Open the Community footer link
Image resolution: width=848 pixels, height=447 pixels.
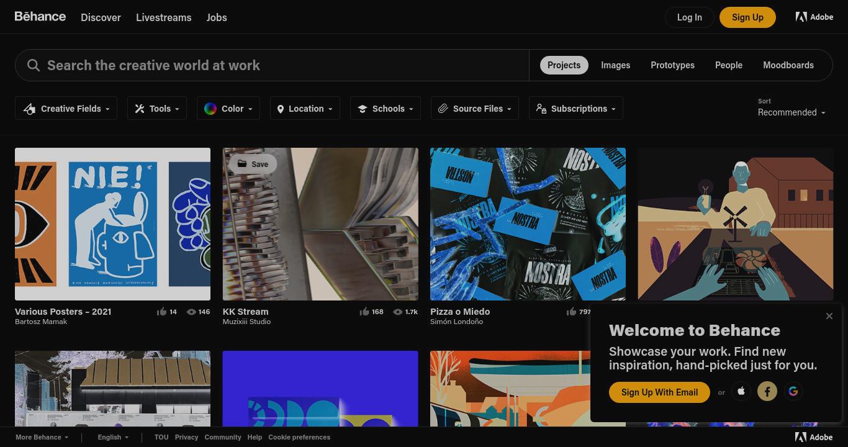tap(223, 437)
